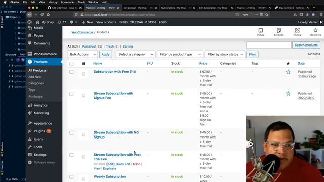The height and width of the screenshot is (182, 324).
Task: Open Firefox hamburger menu
Action: [x=321, y=15]
